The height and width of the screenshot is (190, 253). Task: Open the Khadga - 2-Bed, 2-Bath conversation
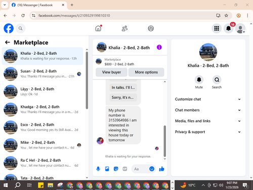(43, 109)
